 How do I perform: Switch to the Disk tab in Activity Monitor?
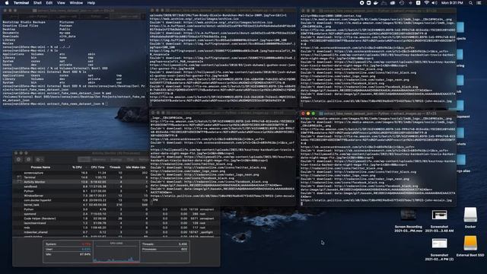coord(130,159)
